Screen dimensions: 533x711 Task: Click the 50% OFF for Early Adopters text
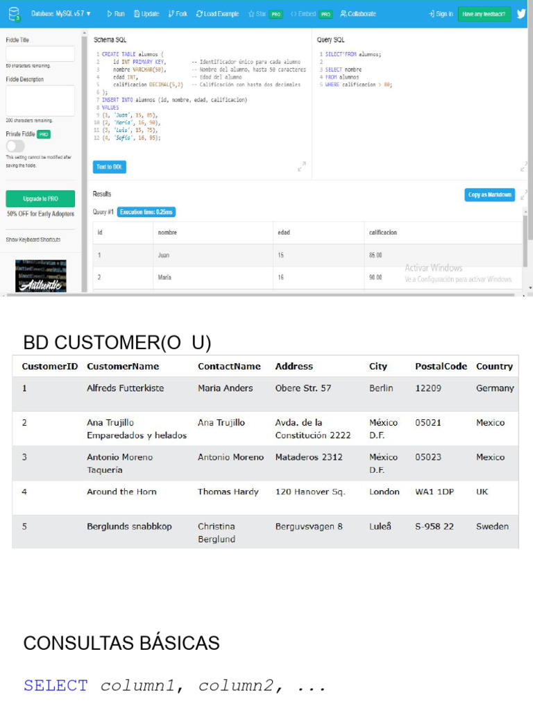coord(40,214)
